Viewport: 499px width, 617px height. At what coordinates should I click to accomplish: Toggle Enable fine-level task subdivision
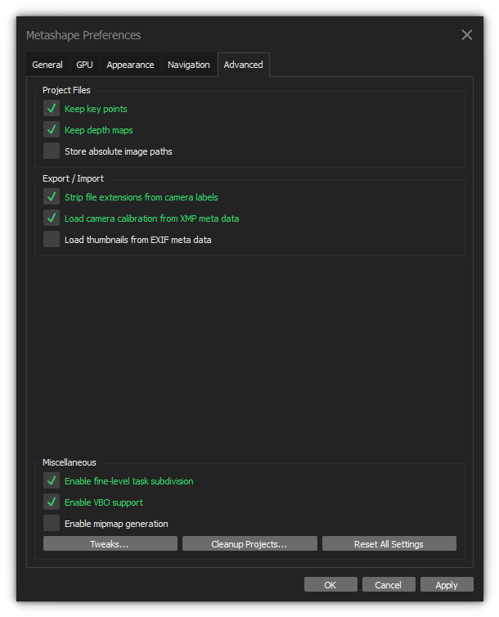point(52,481)
